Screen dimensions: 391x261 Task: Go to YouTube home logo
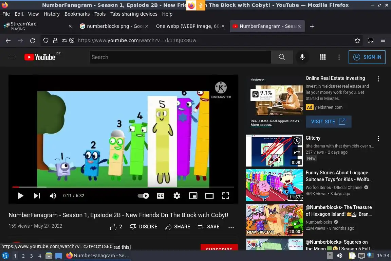40,57
